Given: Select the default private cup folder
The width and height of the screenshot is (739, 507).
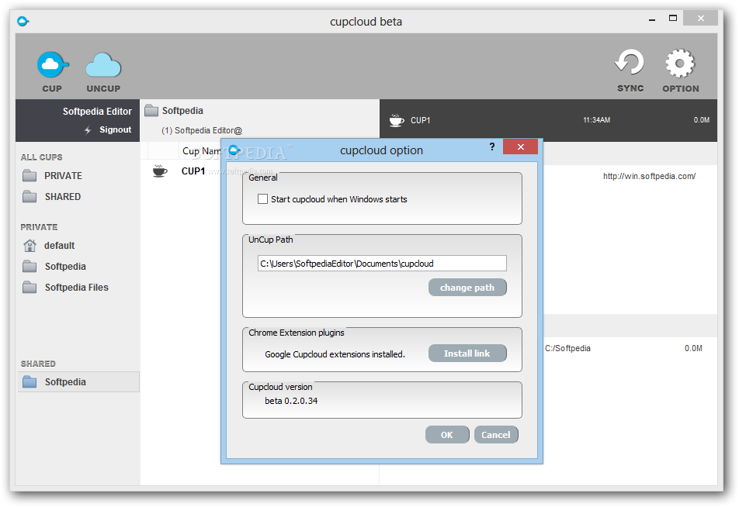Looking at the screenshot, I should tap(59, 245).
